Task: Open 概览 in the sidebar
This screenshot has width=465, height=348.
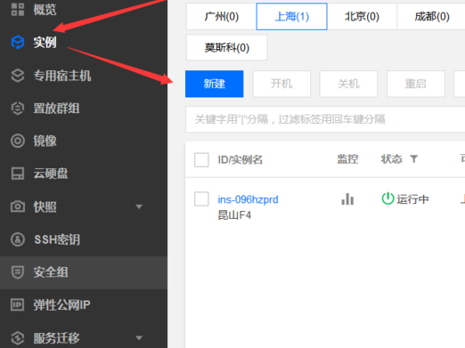Action: [45, 10]
